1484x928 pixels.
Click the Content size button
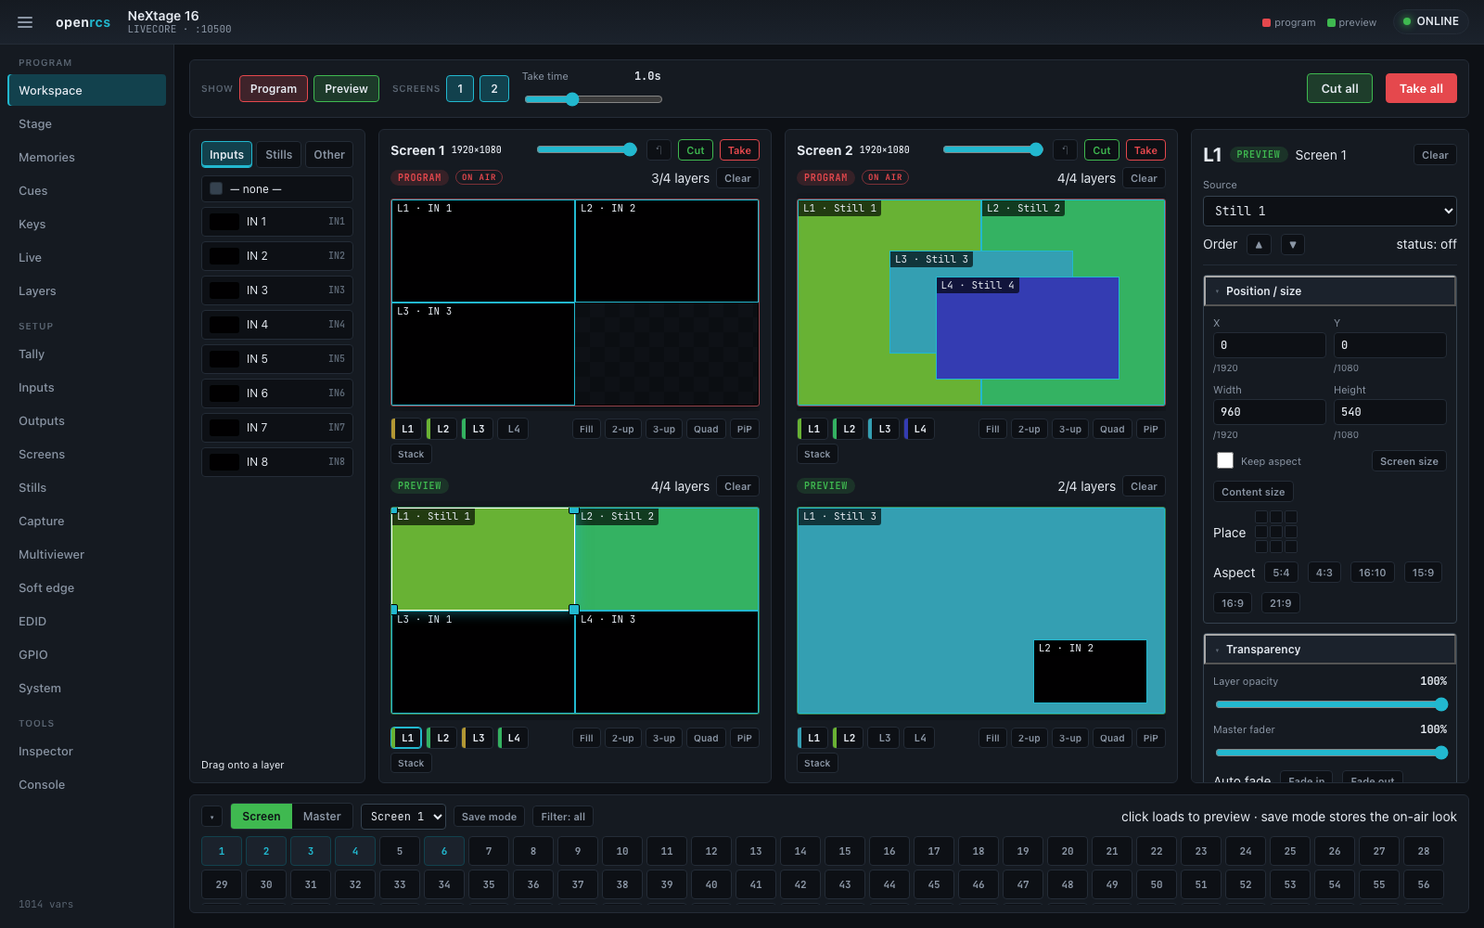(x=1253, y=492)
